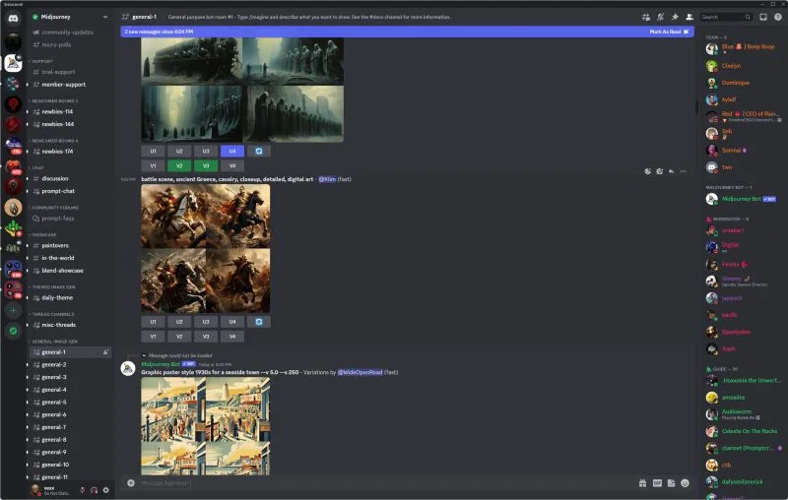The height and width of the screenshot is (500, 788).
Task: Click create invite icon on general-1 channel
Action: click(105, 352)
